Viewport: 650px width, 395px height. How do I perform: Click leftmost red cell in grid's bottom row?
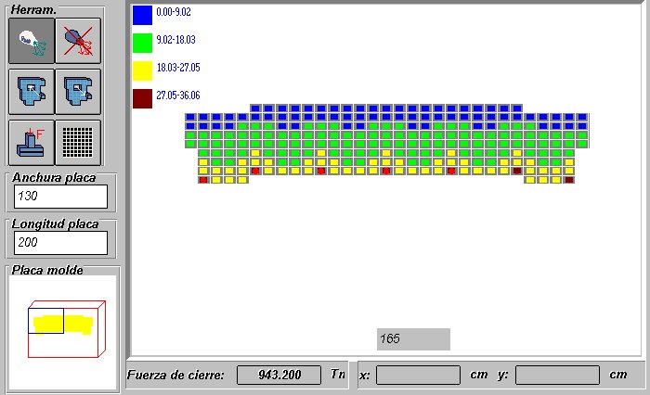[202, 180]
